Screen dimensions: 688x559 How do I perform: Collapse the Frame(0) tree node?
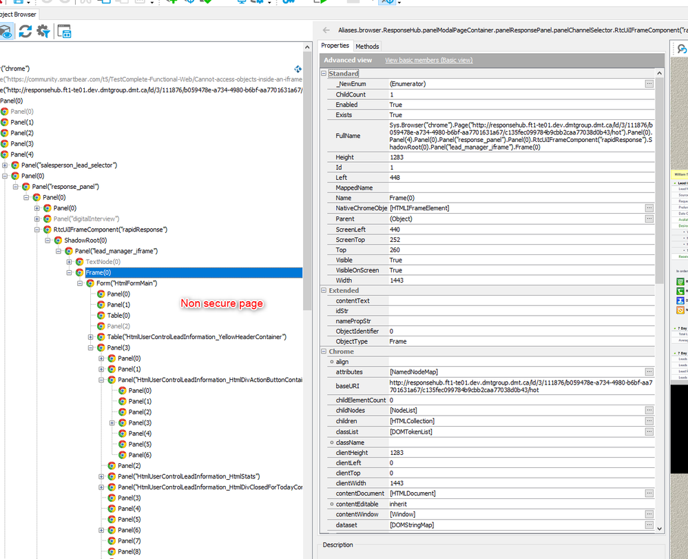(70, 273)
